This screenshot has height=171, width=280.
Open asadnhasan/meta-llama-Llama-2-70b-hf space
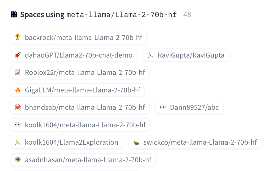pyautogui.click(x=88, y=160)
